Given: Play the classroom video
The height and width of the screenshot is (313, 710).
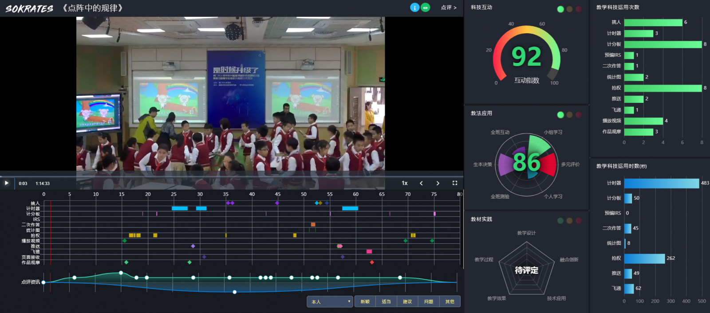Looking at the screenshot, I should [7, 183].
